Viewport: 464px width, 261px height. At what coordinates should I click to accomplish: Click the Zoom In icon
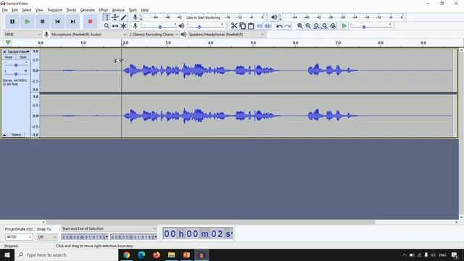point(299,26)
